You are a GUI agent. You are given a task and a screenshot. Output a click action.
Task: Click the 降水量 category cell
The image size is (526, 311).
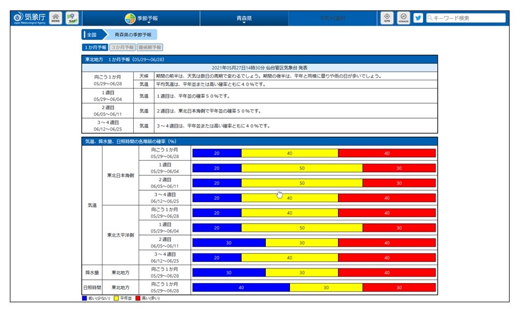tap(92, 273)
